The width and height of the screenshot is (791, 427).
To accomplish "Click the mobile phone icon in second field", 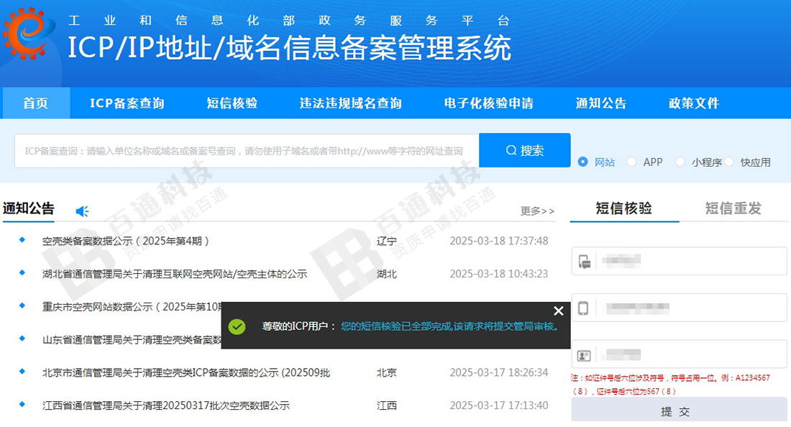I will [x=584, y=308].
